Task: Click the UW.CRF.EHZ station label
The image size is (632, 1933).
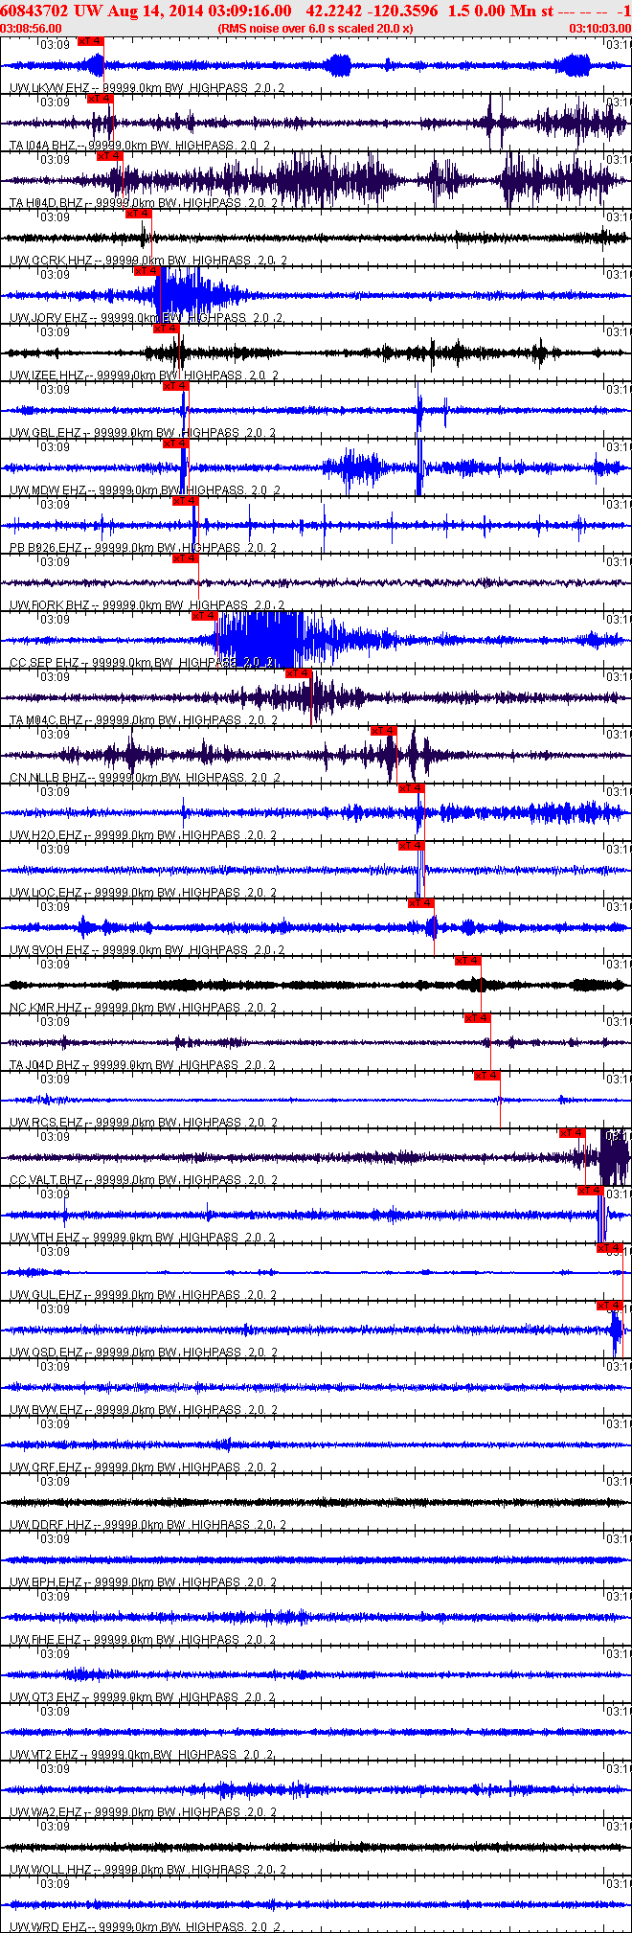Action: 46,1467
